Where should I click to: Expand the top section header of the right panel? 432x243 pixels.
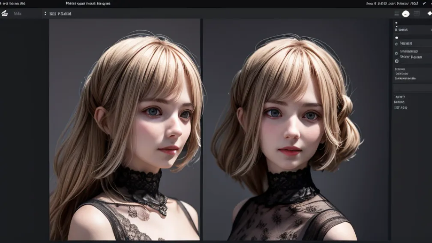(402, 30)
